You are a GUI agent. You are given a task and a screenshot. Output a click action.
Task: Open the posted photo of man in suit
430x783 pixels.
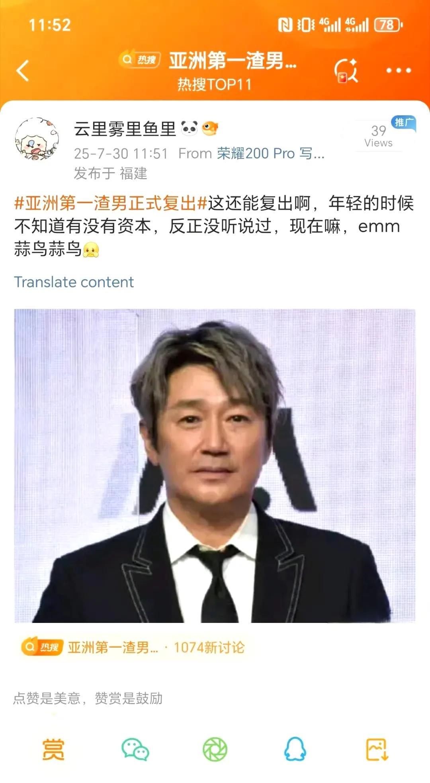pyautogui.click(x=215, y=466)
